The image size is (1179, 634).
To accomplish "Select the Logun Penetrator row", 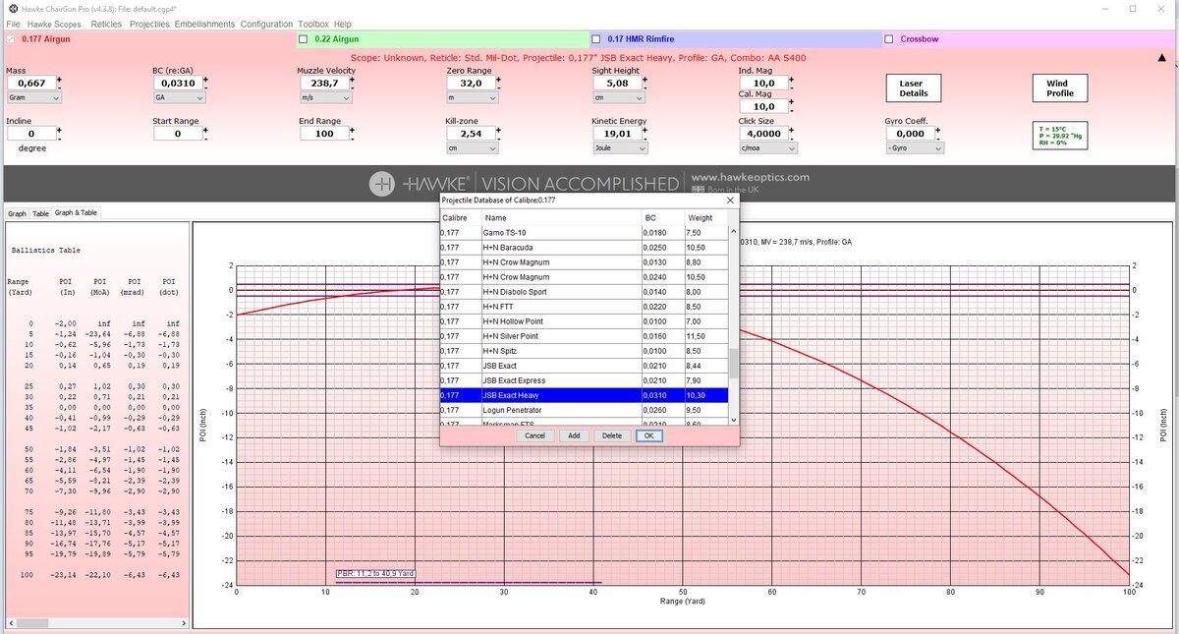I will [584, 410].
